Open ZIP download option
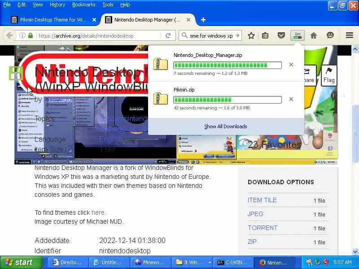The image size is (359, 269). (x=252, y=242)
